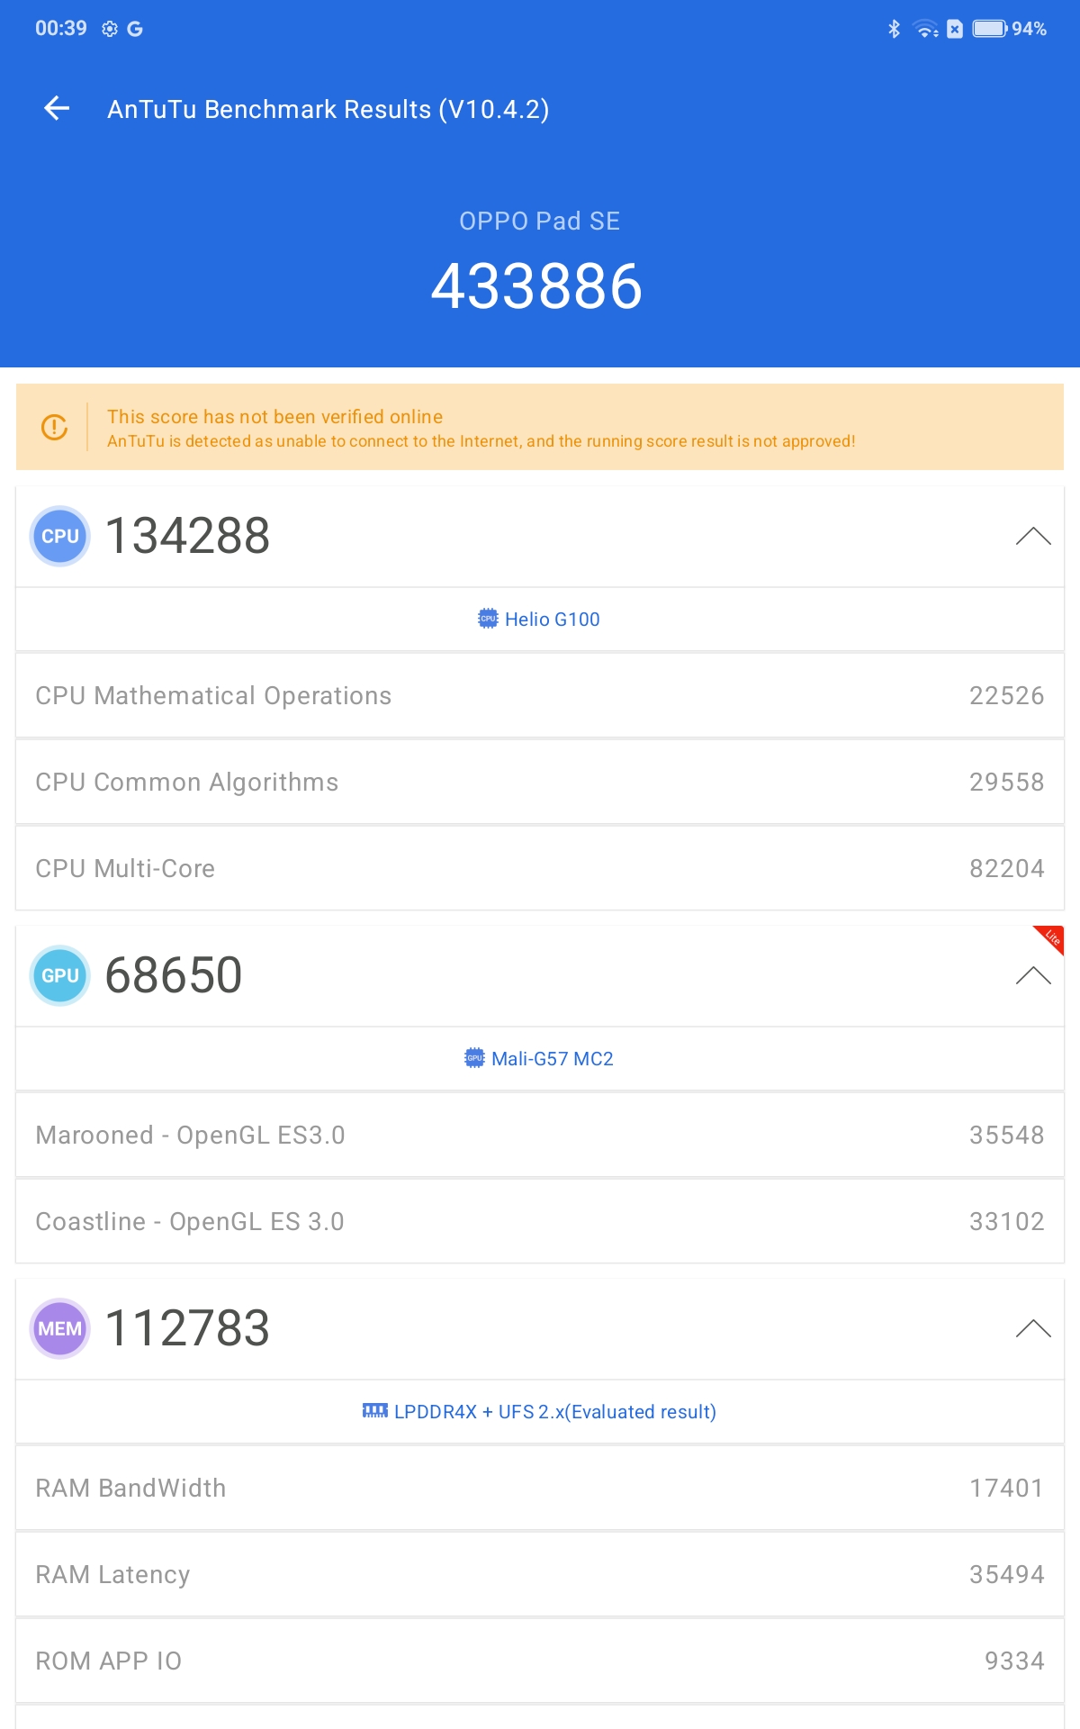Tap the CPU Multi-Core value 82204
Viewport: 1080px width, 1729px height.
tap(1006, 869)
